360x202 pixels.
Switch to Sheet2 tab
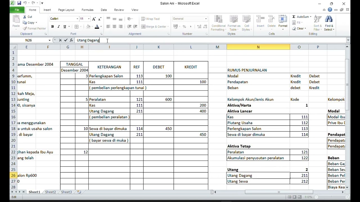[x=50, y=192]
